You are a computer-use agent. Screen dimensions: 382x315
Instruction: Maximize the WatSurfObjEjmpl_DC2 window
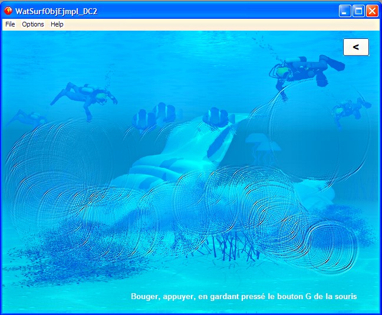coord(358,11)
